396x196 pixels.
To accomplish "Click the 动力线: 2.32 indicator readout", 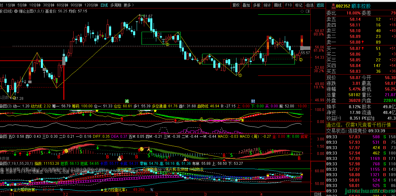I will (41, 106).
